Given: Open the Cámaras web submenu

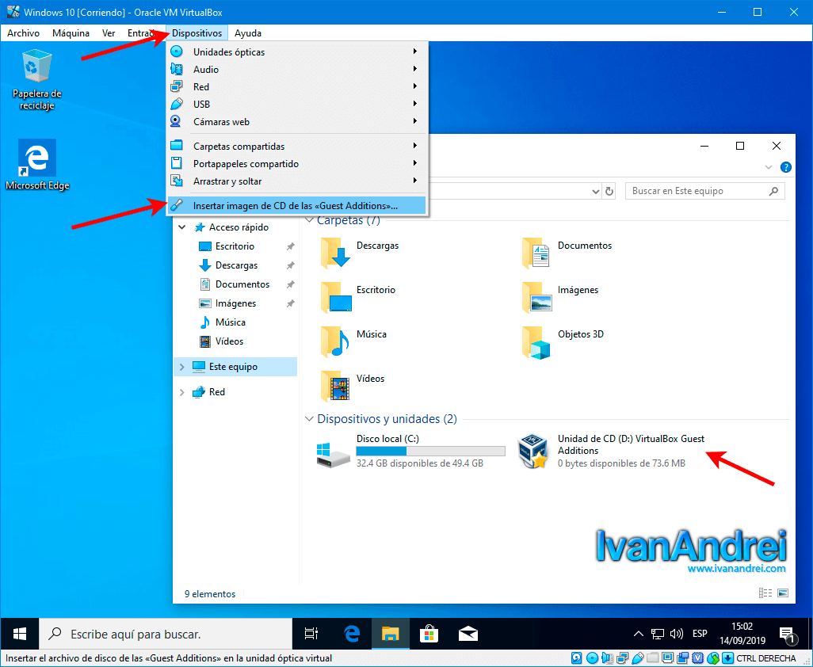Looking at the screenshot, I should (x=296, y=122).
